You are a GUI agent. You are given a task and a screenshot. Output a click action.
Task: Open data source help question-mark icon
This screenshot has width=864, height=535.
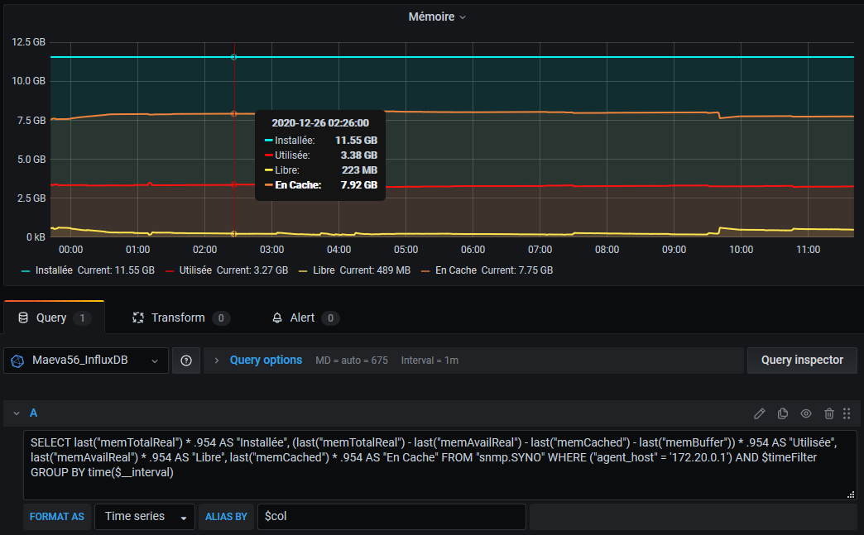pyautogui.click(x=186, y=361)
